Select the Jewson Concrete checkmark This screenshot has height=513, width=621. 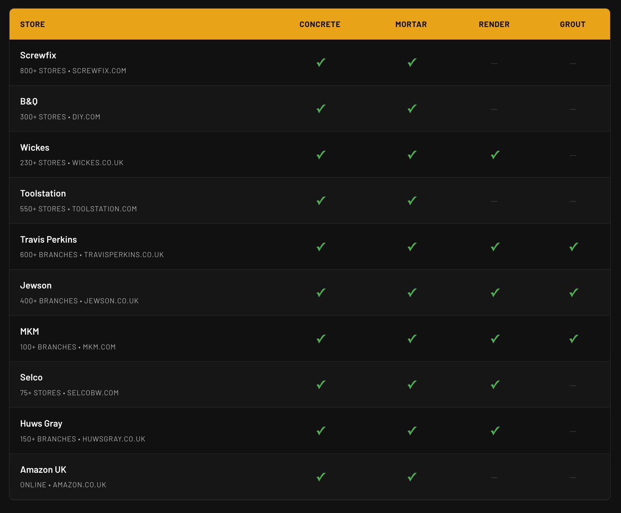point(321,293)
